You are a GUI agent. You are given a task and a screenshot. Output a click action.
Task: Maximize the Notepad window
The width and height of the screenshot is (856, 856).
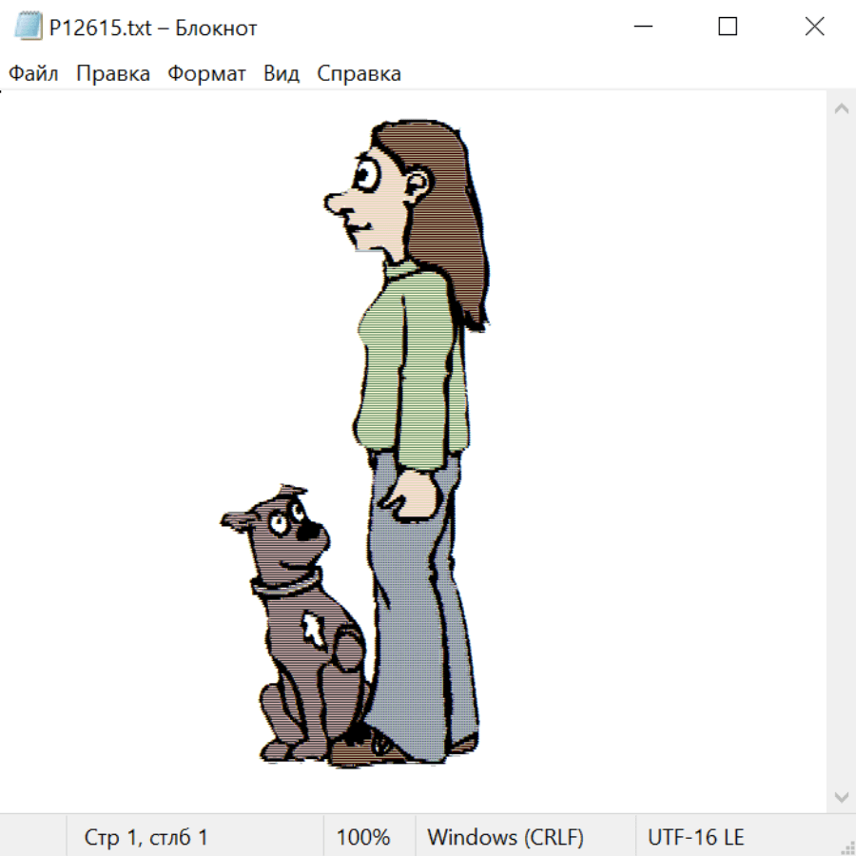coord(728,27)
